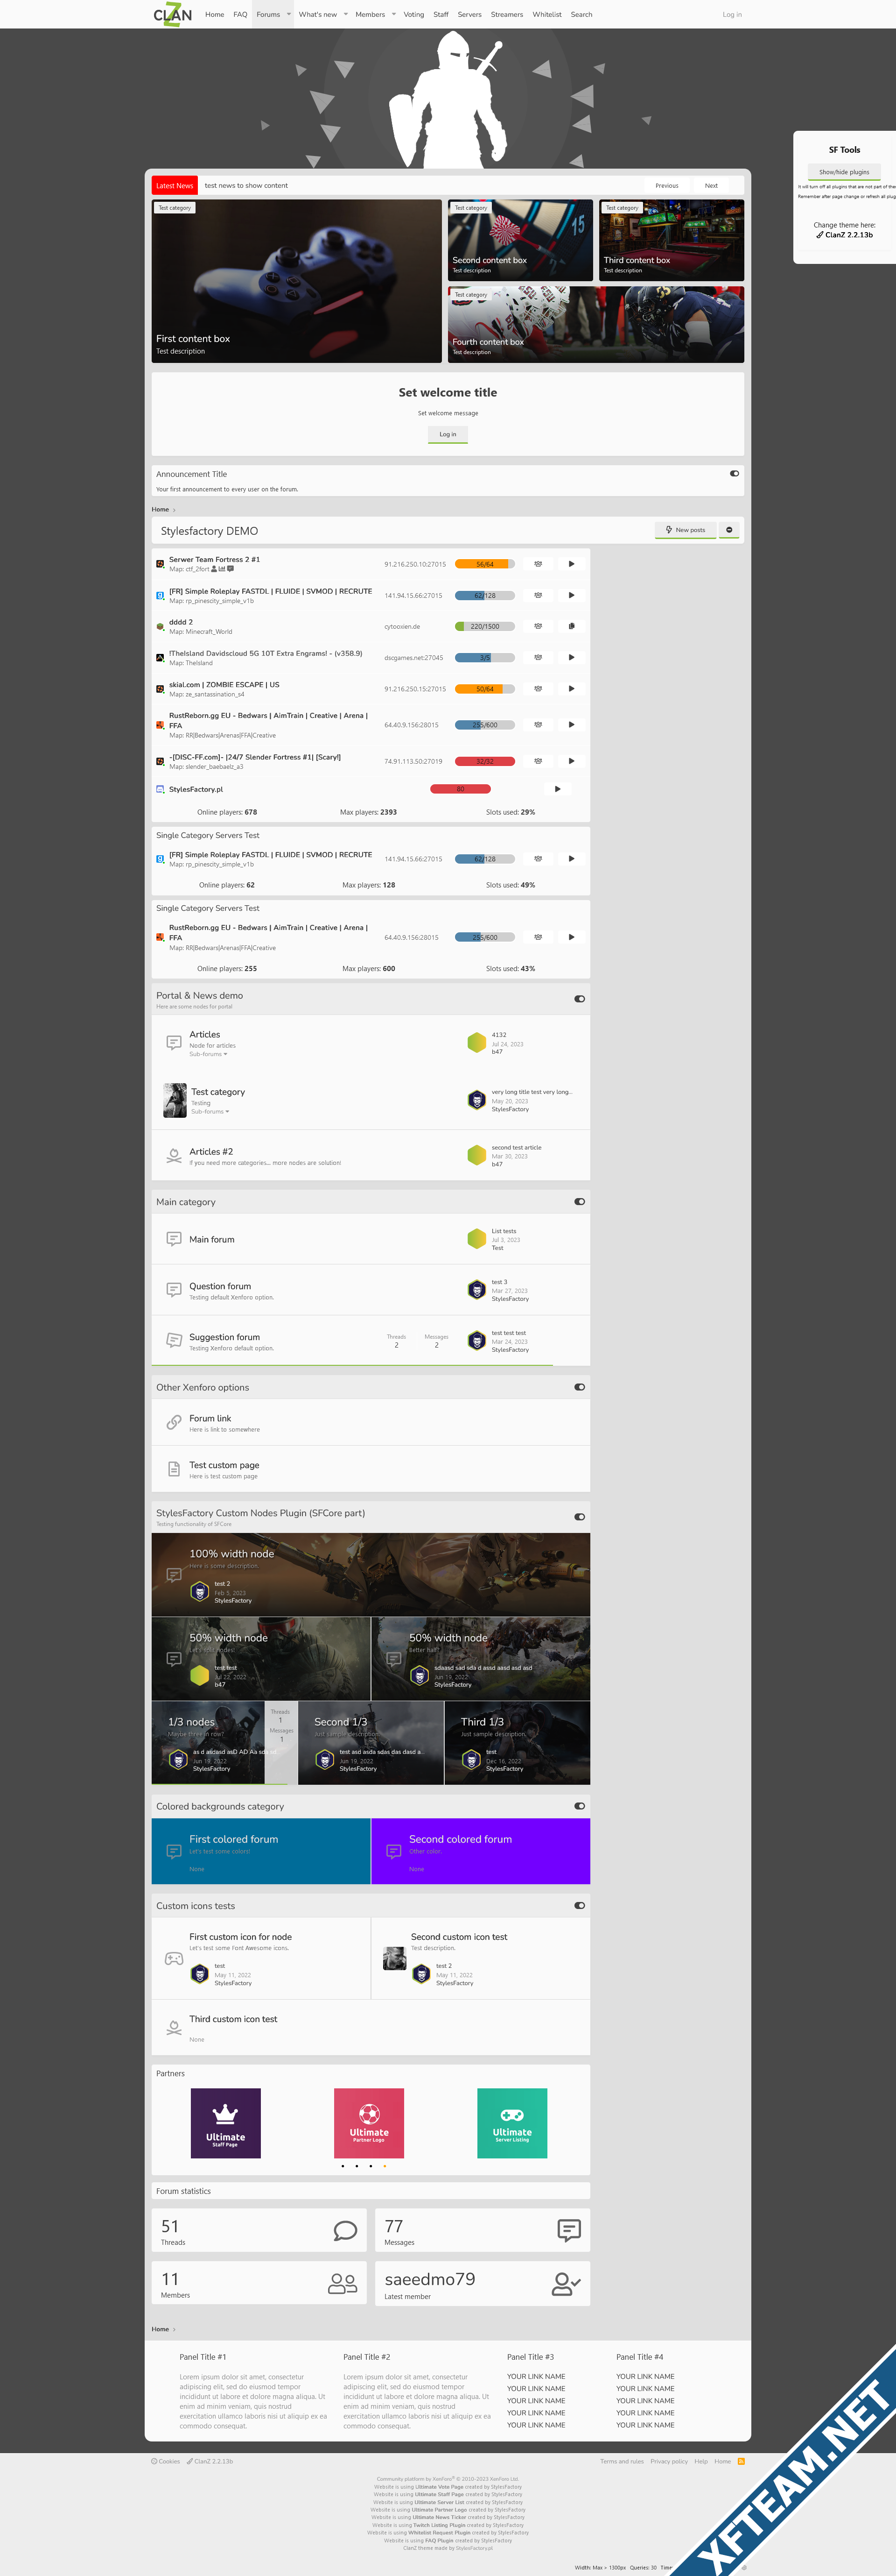Expand Sub-forums under Articles node
896x2576 pixels.
coord(208,1054)
